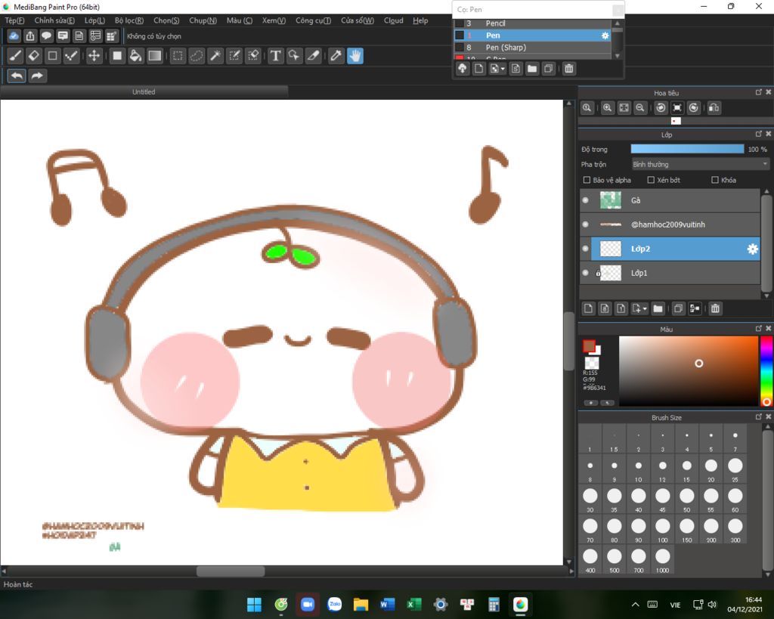
Task: Select the Bucket fill tool
Action: click(135, 56)
